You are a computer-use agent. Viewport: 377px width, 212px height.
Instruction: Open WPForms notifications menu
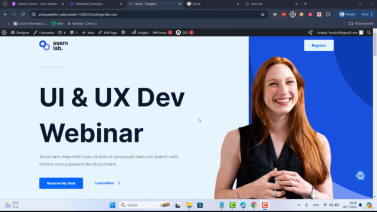point(163,32)
